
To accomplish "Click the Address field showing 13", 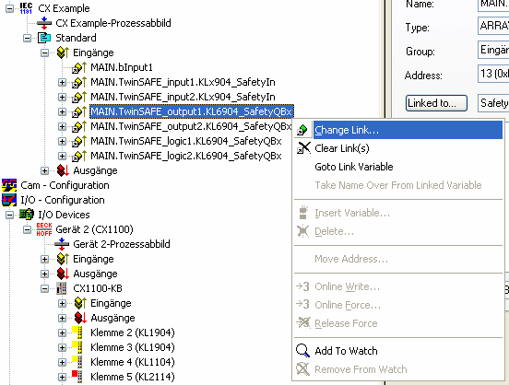I will point(493,74).
